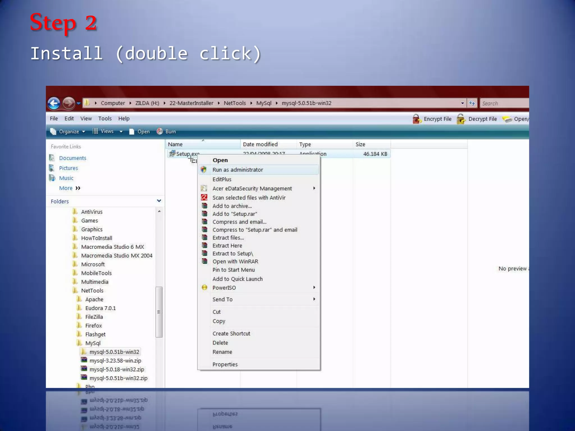
Task: Open the Edit menu
Action: click(69, 118)
